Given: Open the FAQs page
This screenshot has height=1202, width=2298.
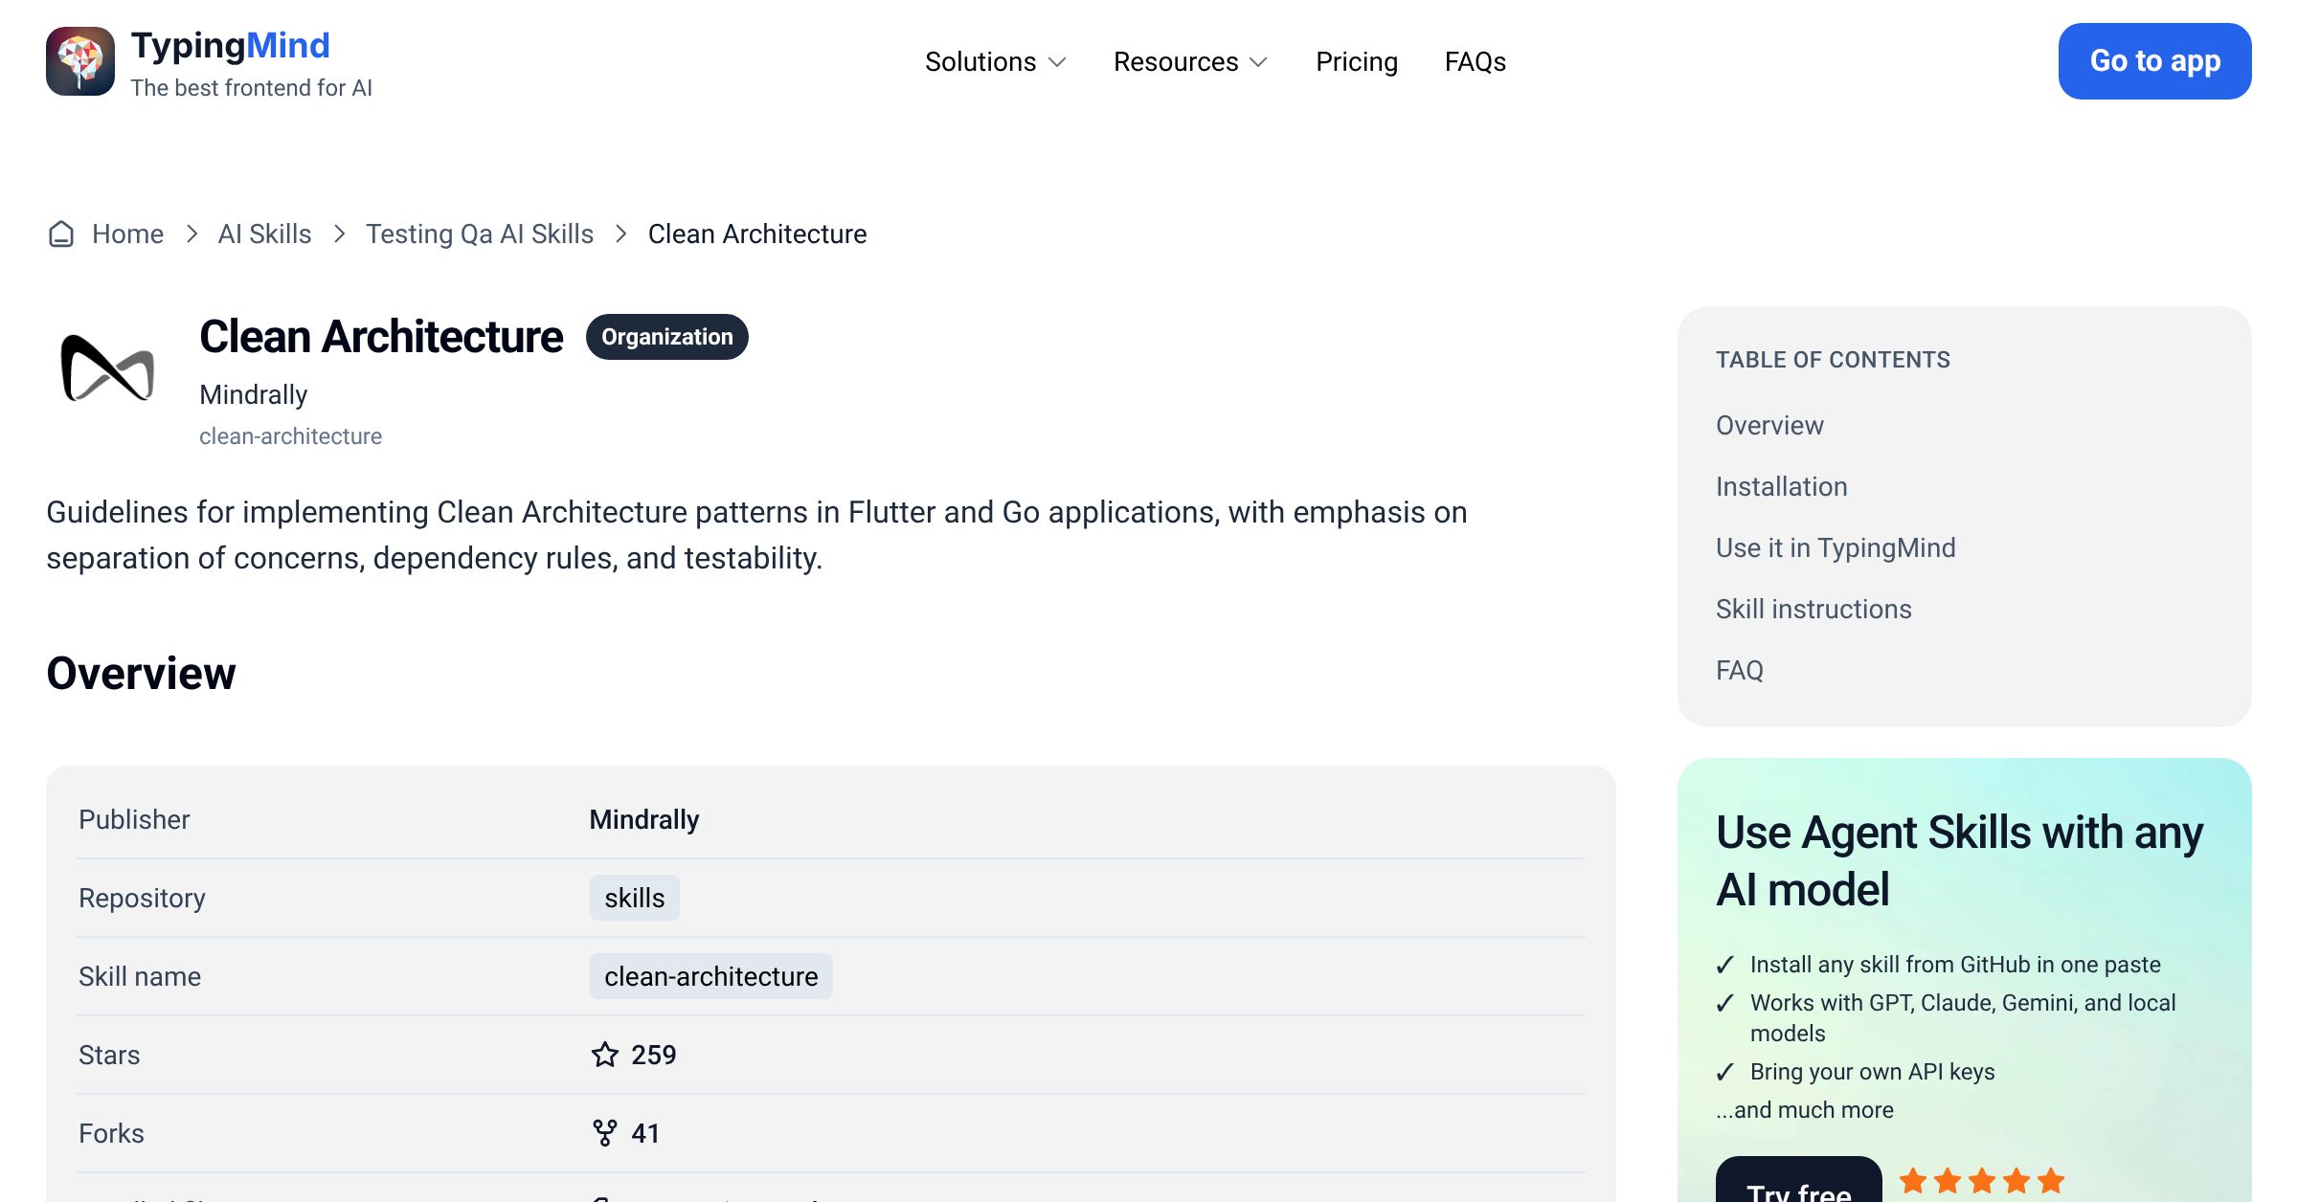Looking at the screenshot, I should tap(1476, 62).
